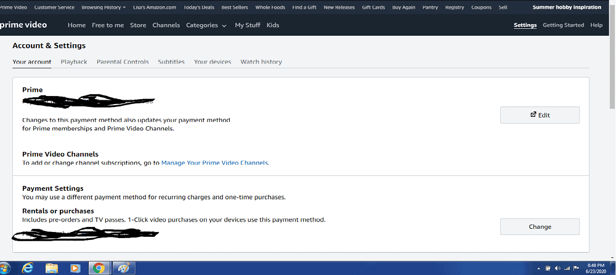Click the prime video logo
This screenshot has width=616, height=275.
coord(23,25)
